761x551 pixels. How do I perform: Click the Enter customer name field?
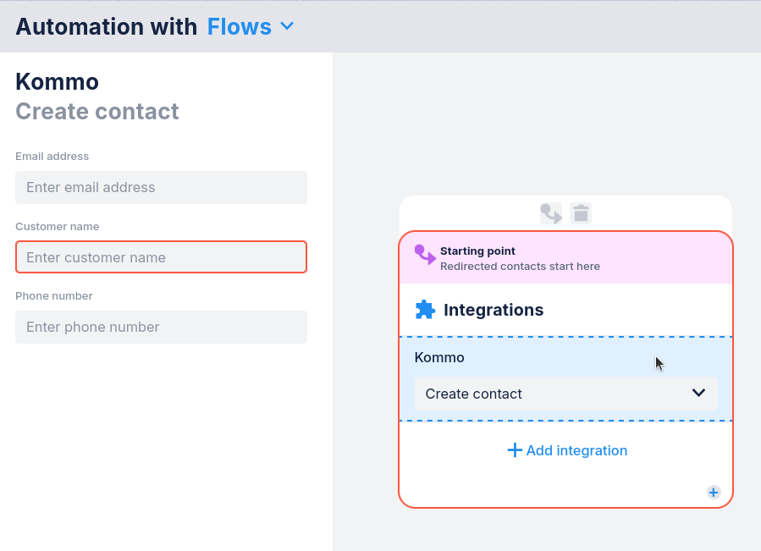coord(161,257)
